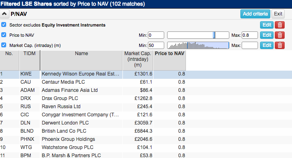Focus the Price to NAV Max field
Viewport: 292px width, 158px height.
(250, 35)
